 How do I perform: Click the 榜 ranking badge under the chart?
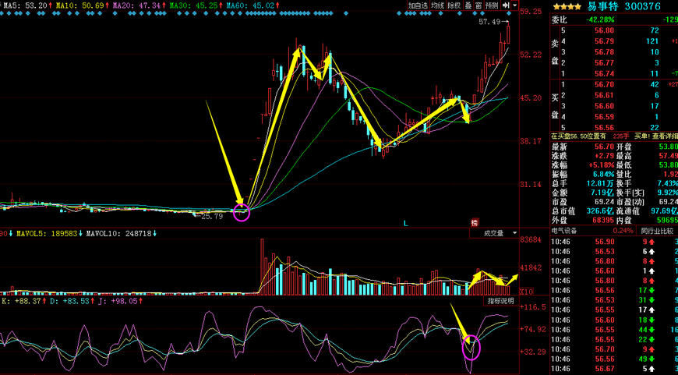click(x=475, y=223)
